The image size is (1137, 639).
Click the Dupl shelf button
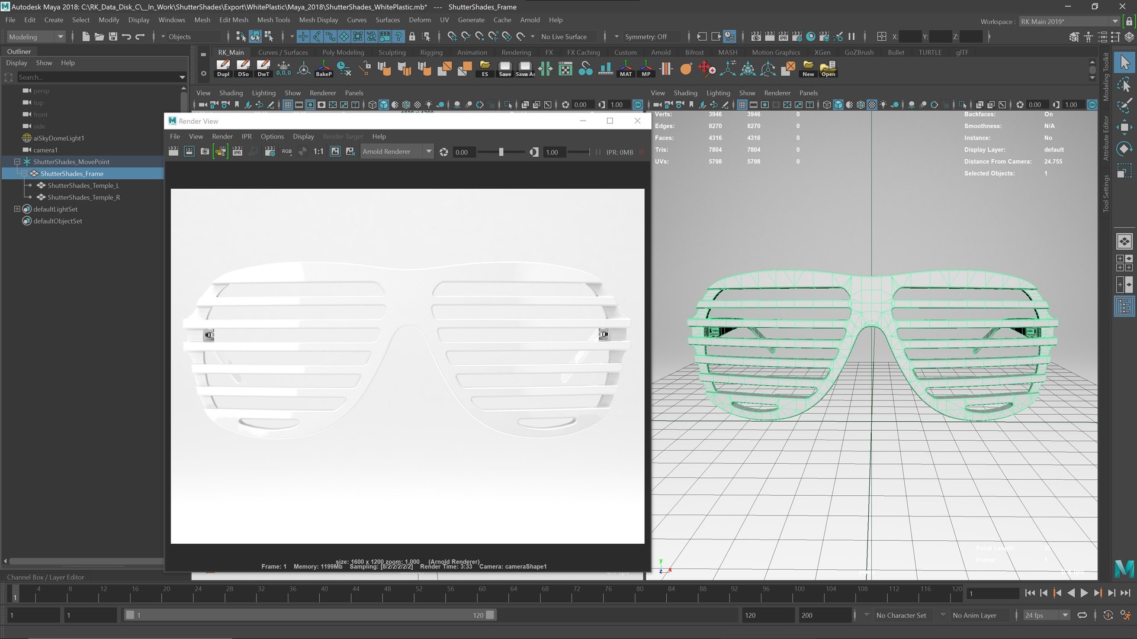pos(223,69)
